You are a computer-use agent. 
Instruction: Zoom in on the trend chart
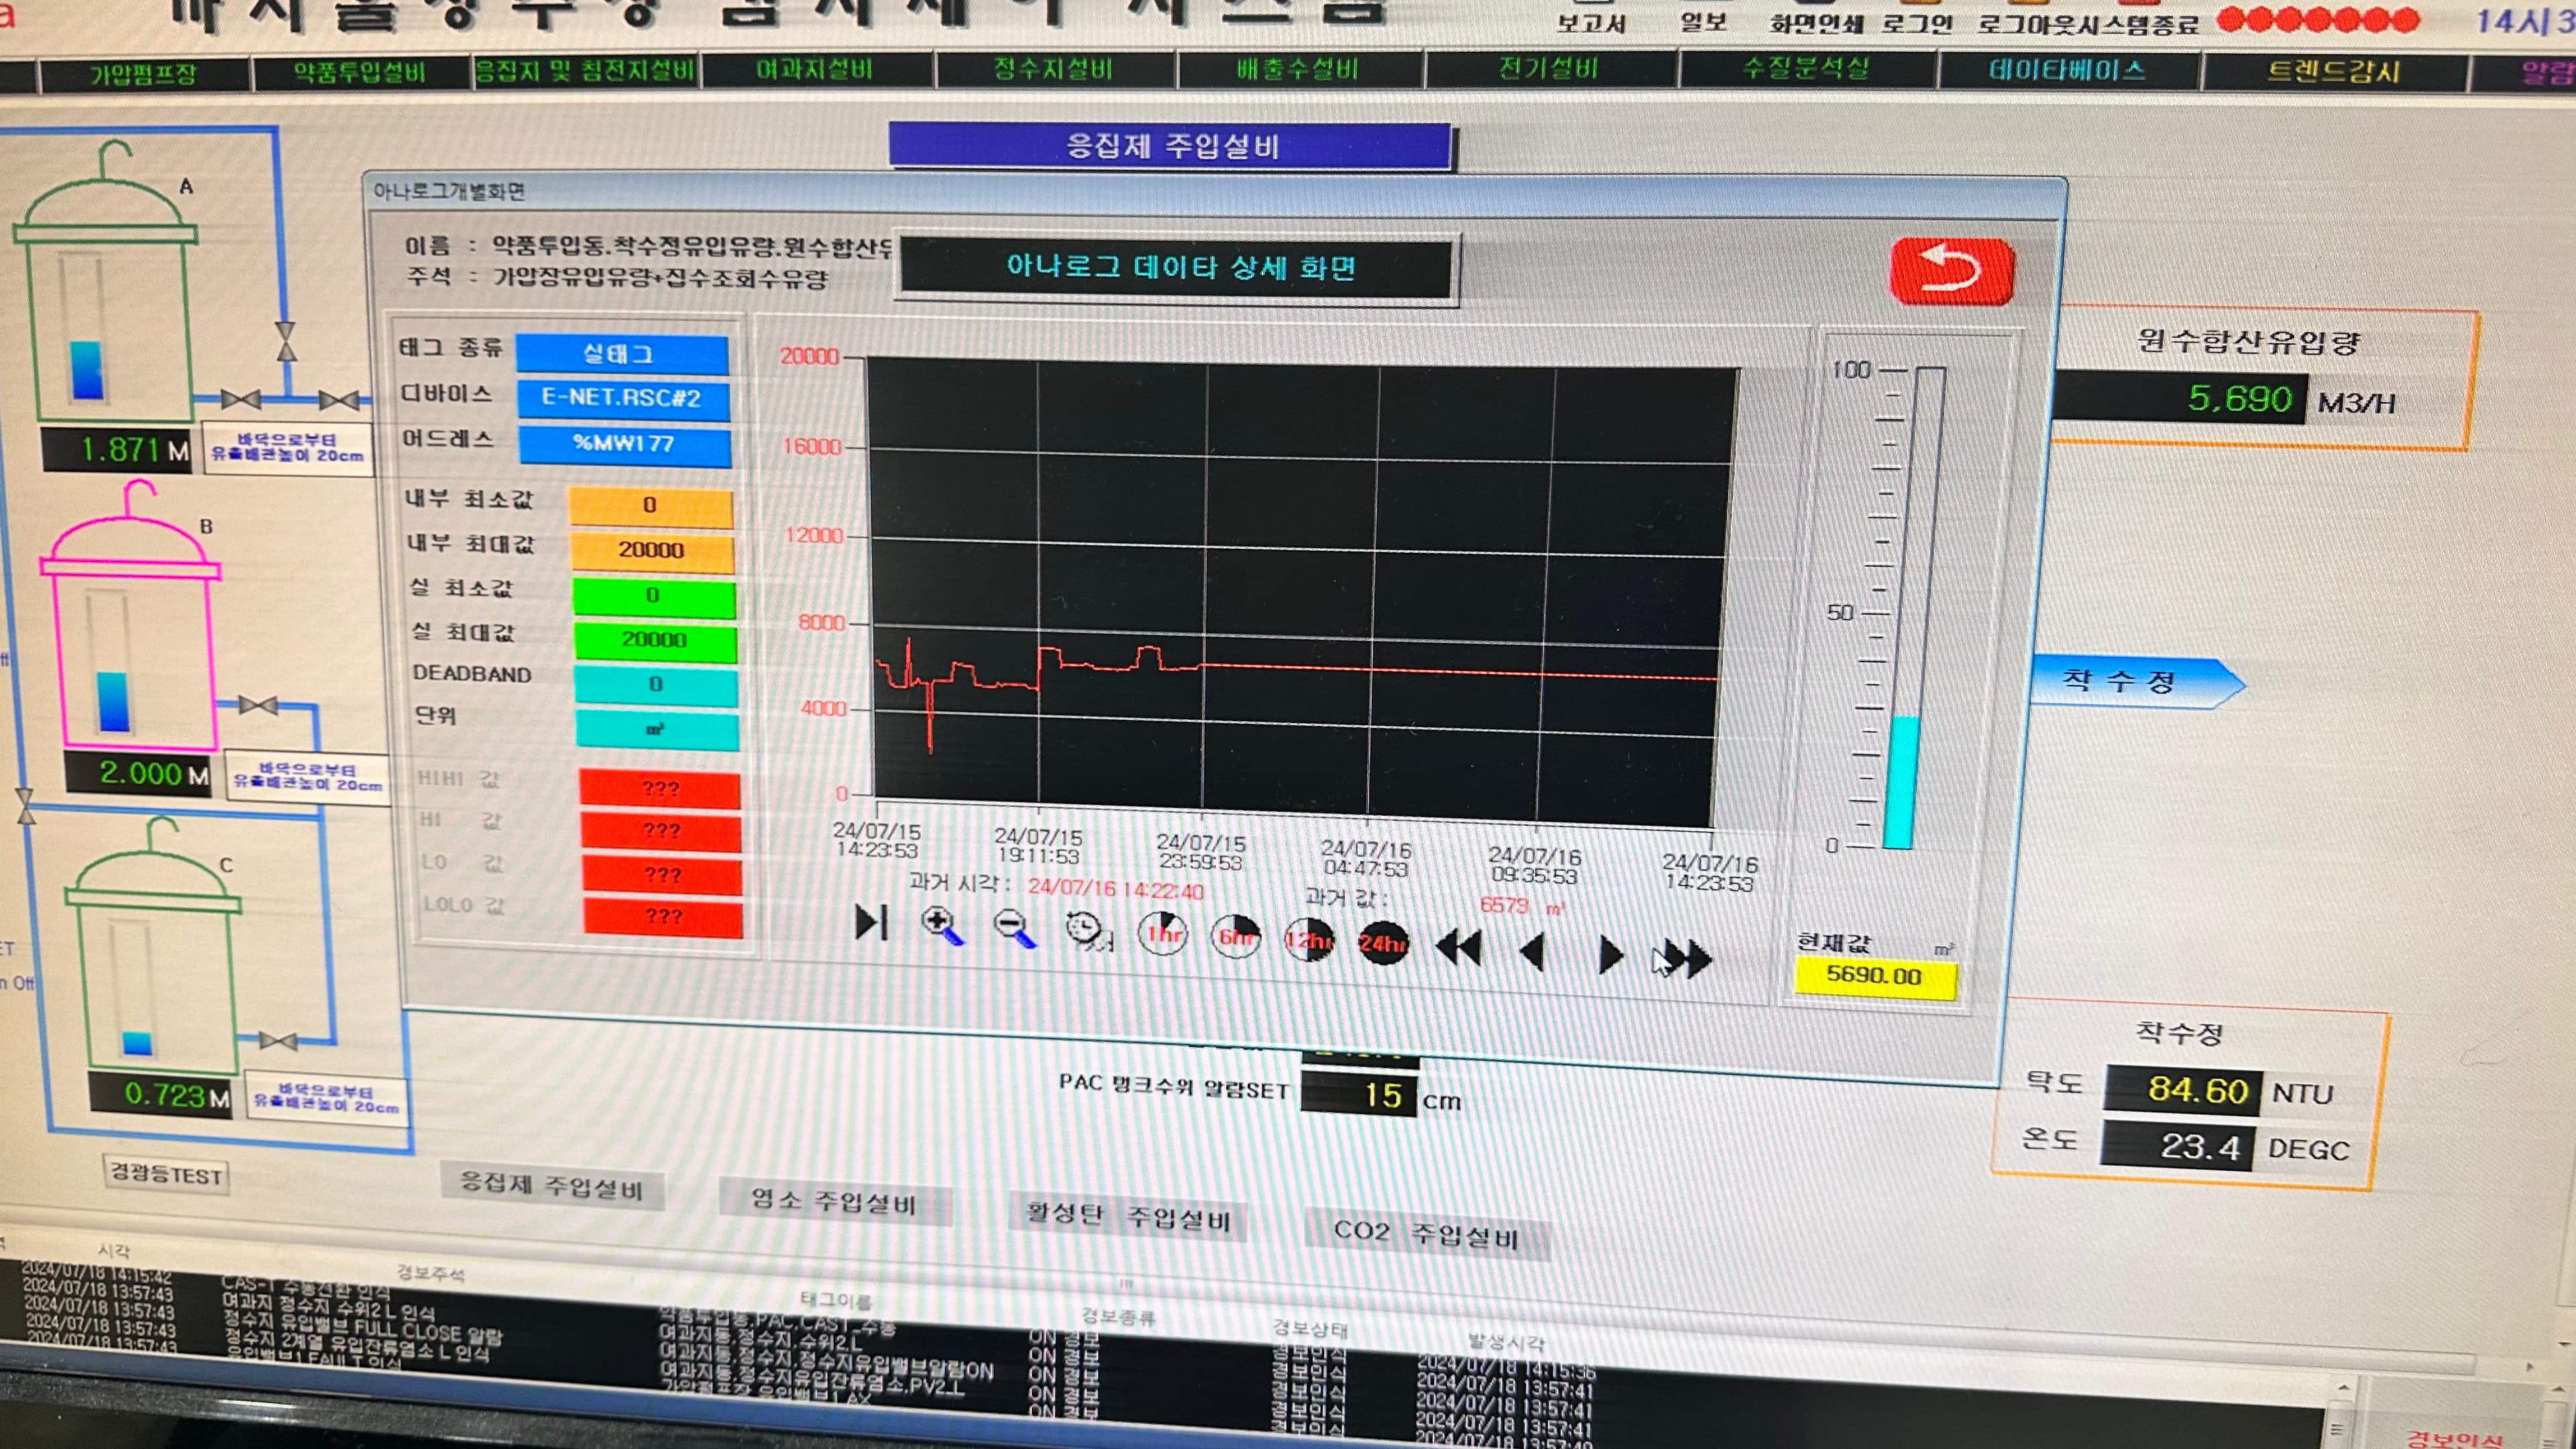pyautogui.click(x=944, y=930)
